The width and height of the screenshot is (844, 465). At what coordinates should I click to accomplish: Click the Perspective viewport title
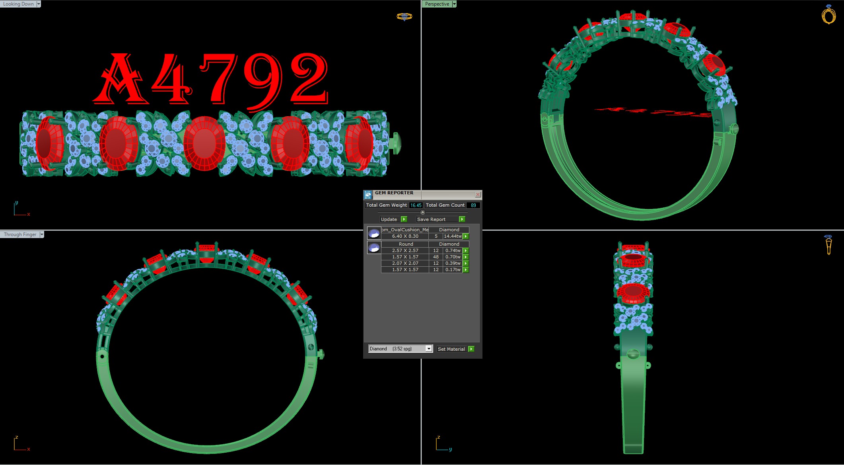437,4
